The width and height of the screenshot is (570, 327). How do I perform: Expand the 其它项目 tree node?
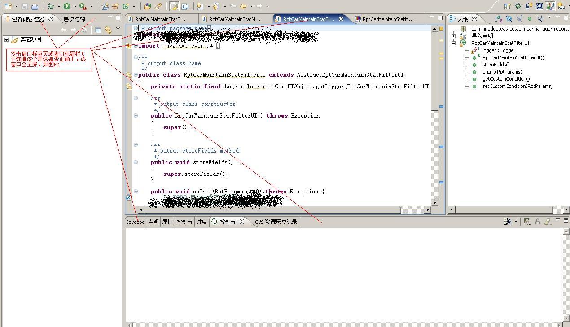(6, 39)
